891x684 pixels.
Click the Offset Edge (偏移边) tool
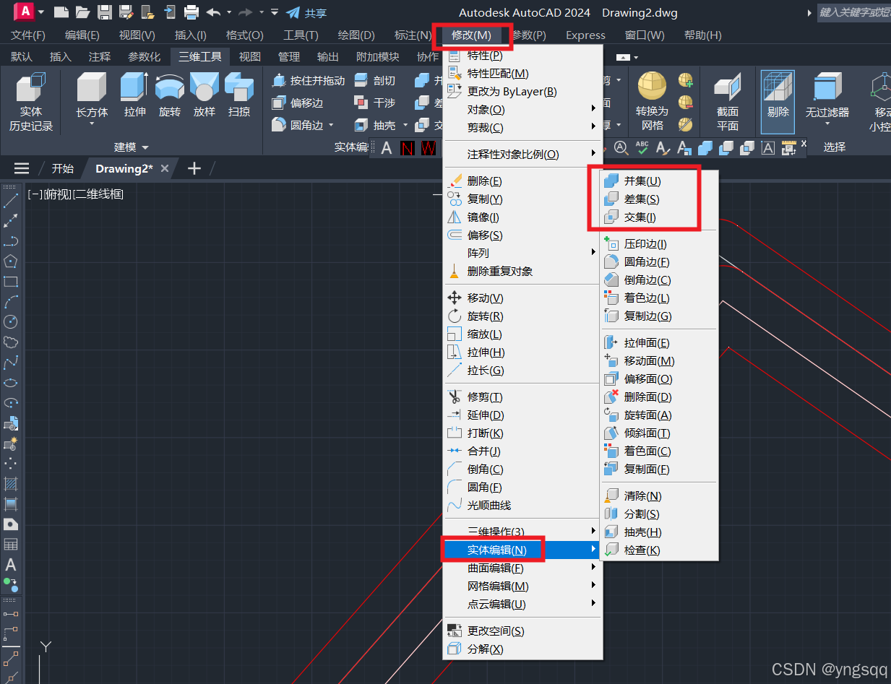(x=298, y=103)
